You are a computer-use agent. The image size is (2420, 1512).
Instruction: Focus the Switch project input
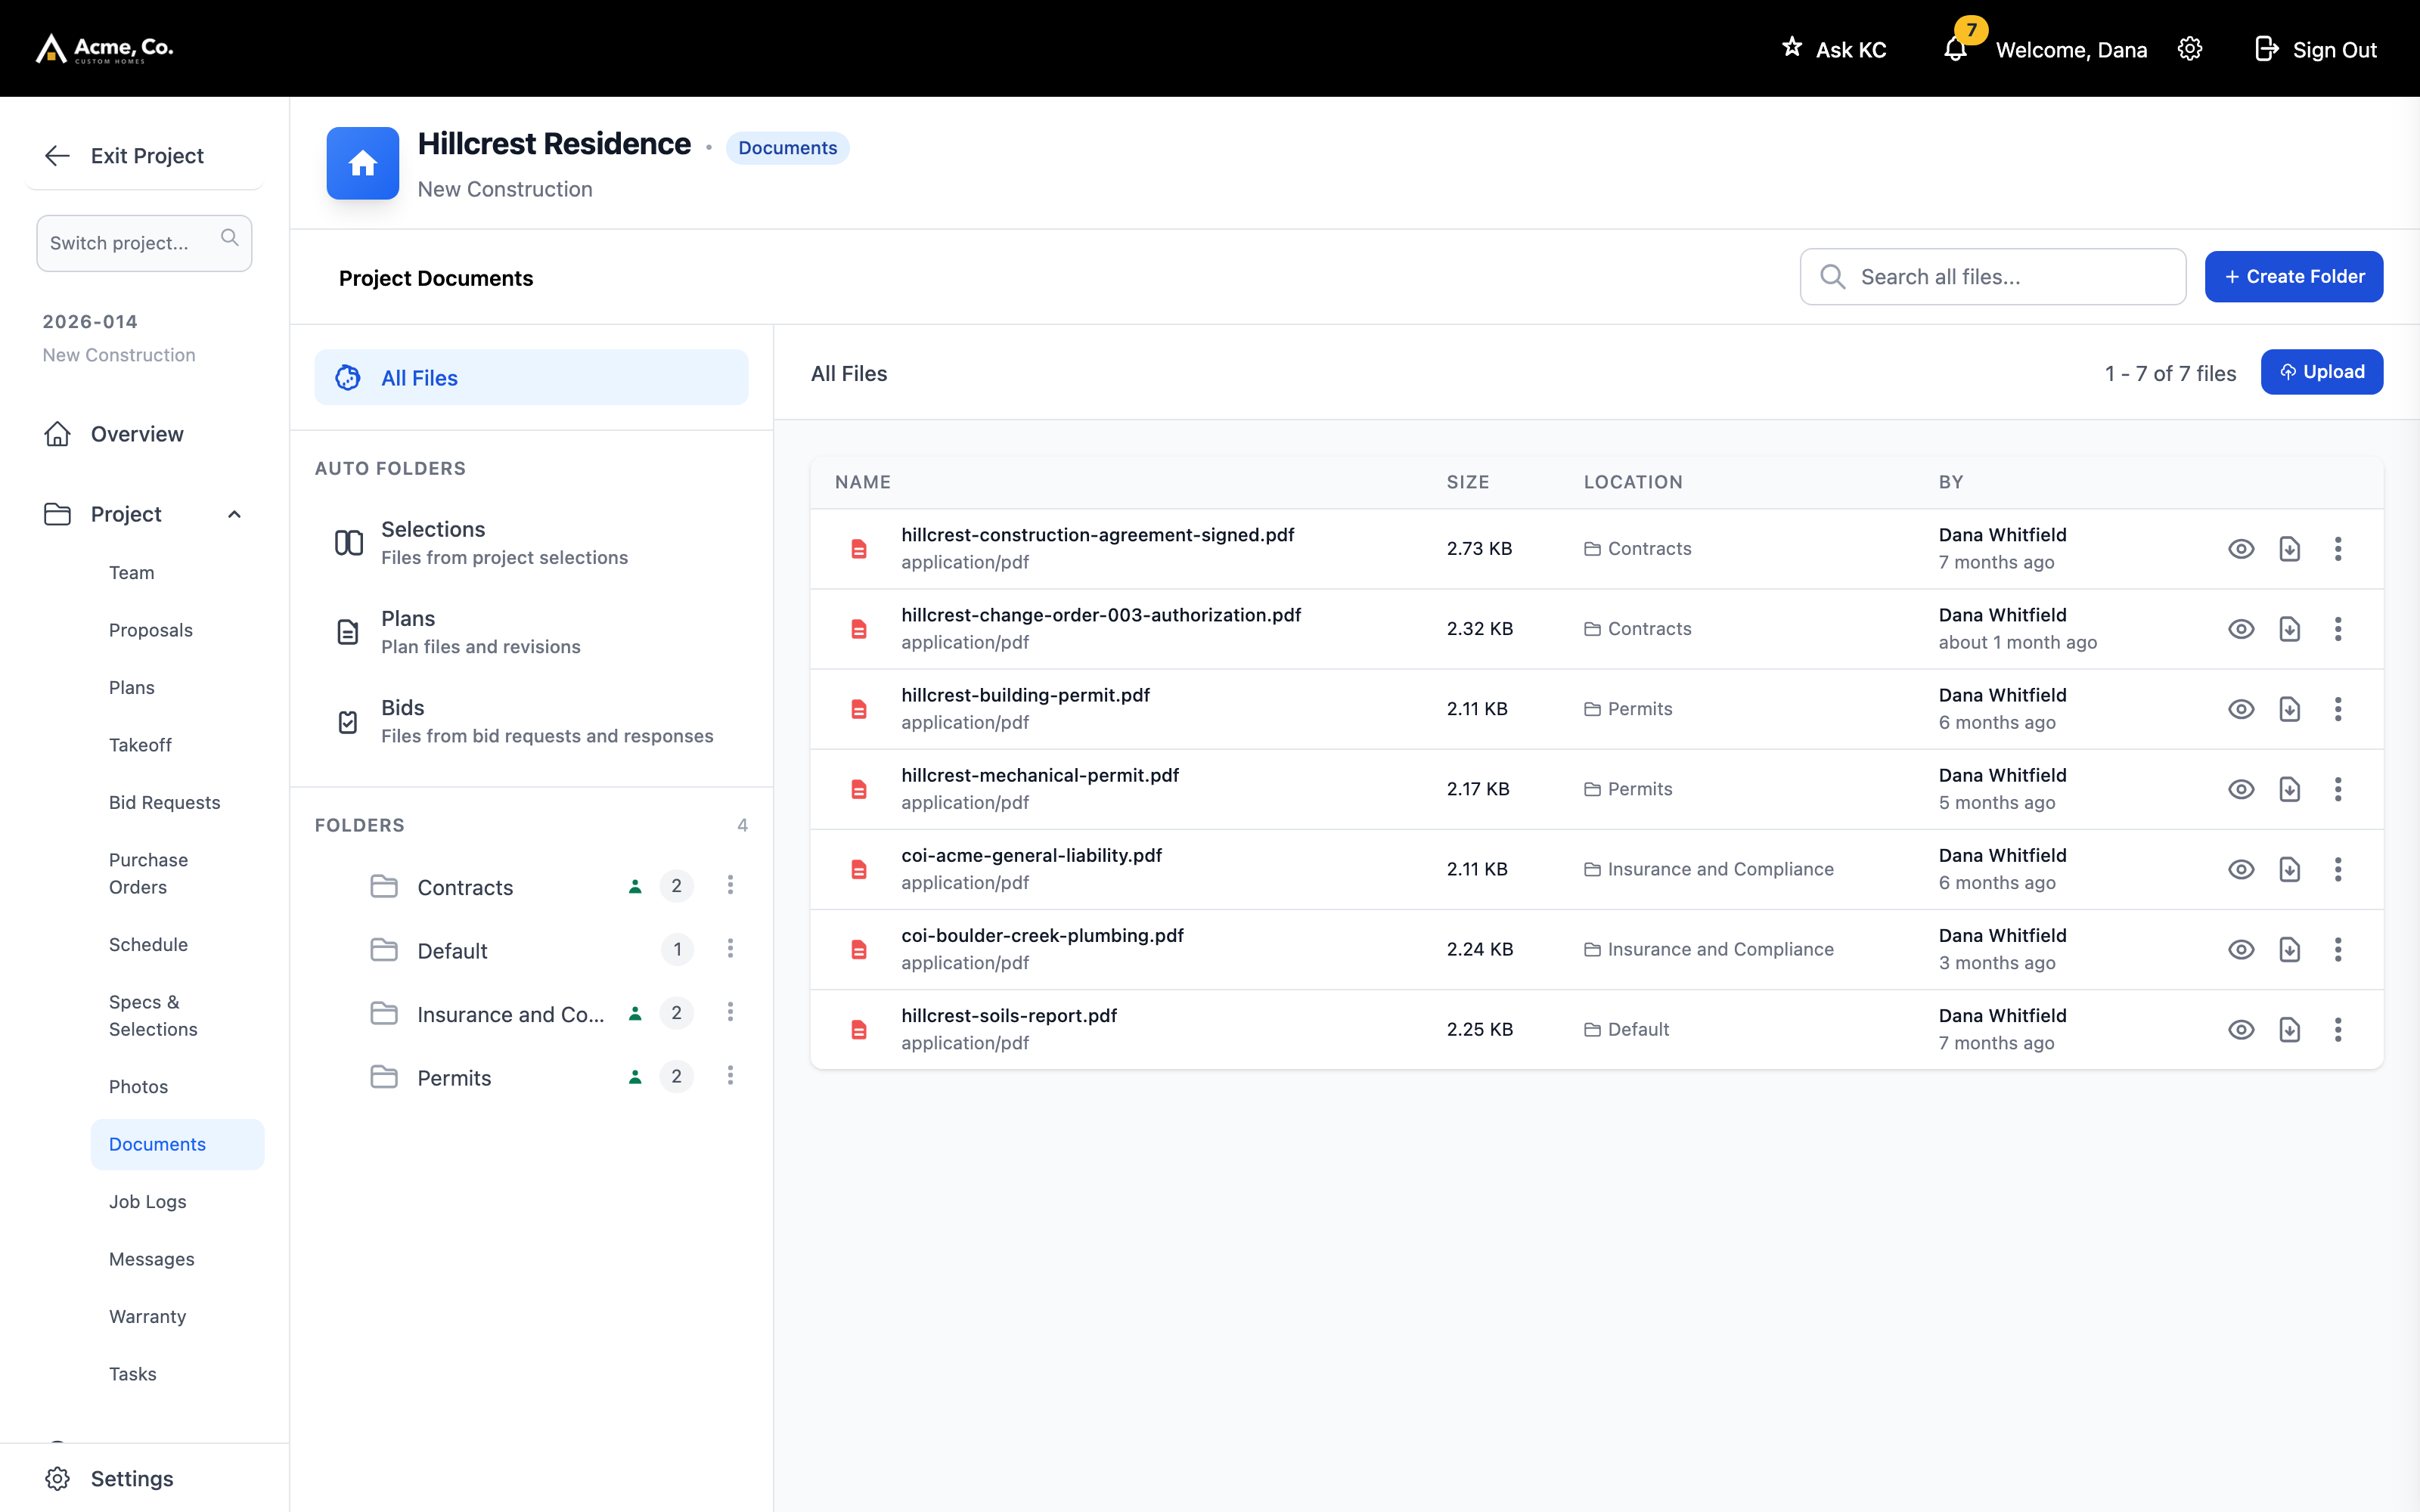144,243
